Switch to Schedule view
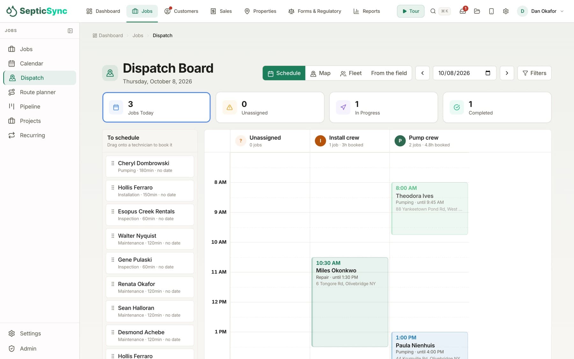Viewport: 574px width, 359px height. [x=284, y=73]
